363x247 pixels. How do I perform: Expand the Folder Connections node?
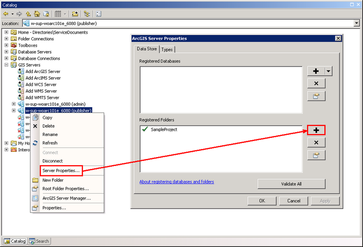[x=6, y=38]
